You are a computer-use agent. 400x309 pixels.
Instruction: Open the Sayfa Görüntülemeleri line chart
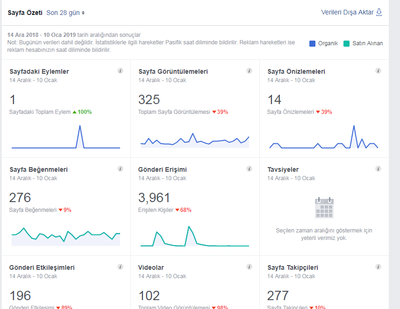(195, 140)
